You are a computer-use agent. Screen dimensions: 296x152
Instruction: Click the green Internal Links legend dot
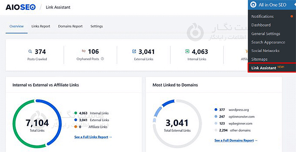(x=76, y=113)
